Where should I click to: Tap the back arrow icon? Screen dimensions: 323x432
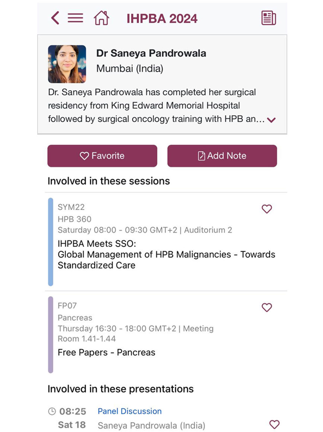tap(55, 18)
